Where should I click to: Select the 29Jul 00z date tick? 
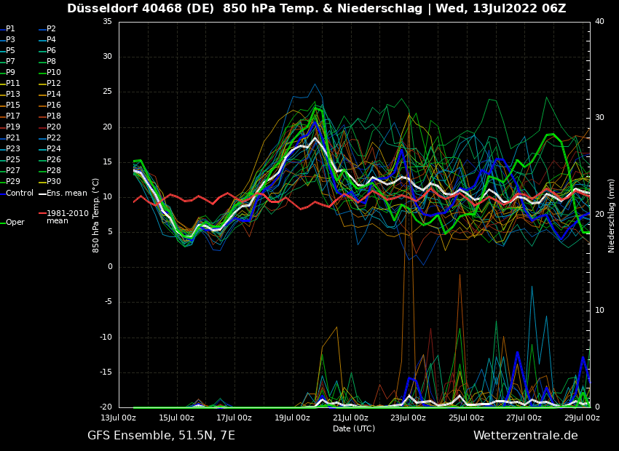(581, 418)
